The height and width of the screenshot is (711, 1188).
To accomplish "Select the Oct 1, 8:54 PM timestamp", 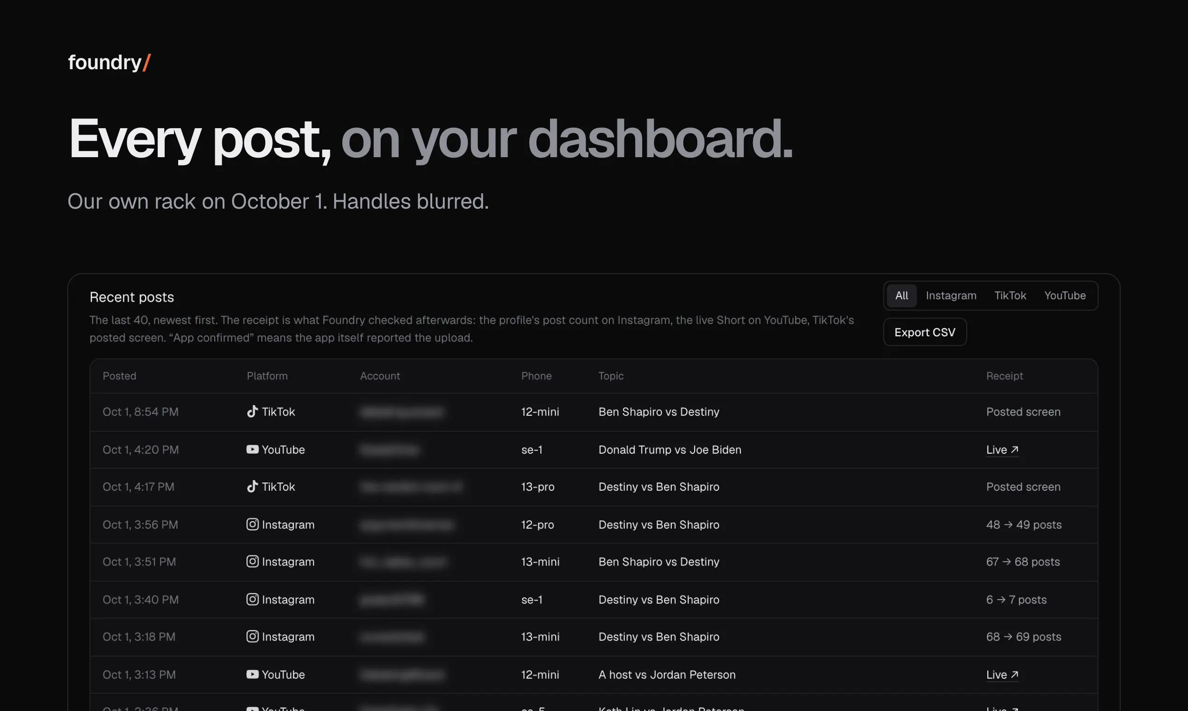I will 140,412.
